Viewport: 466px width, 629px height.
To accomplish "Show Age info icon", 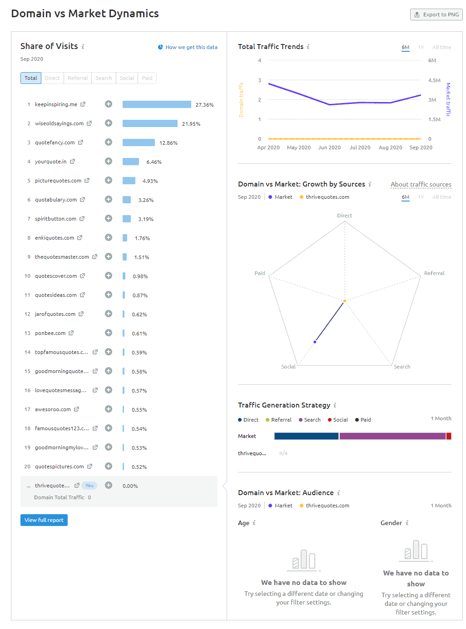I will (254, 523).
